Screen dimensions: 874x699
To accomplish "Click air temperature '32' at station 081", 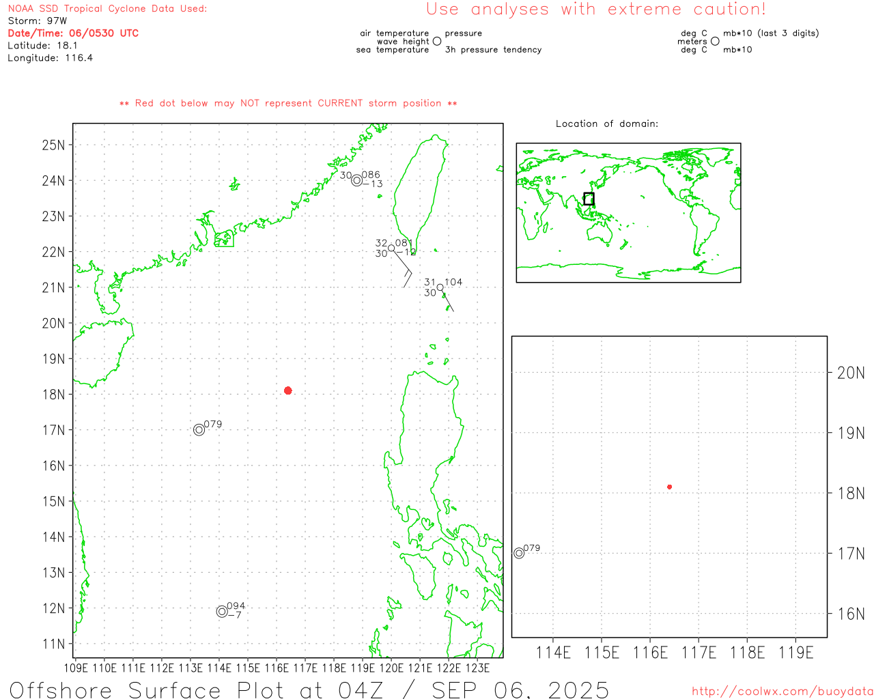I will coord(381,243).
